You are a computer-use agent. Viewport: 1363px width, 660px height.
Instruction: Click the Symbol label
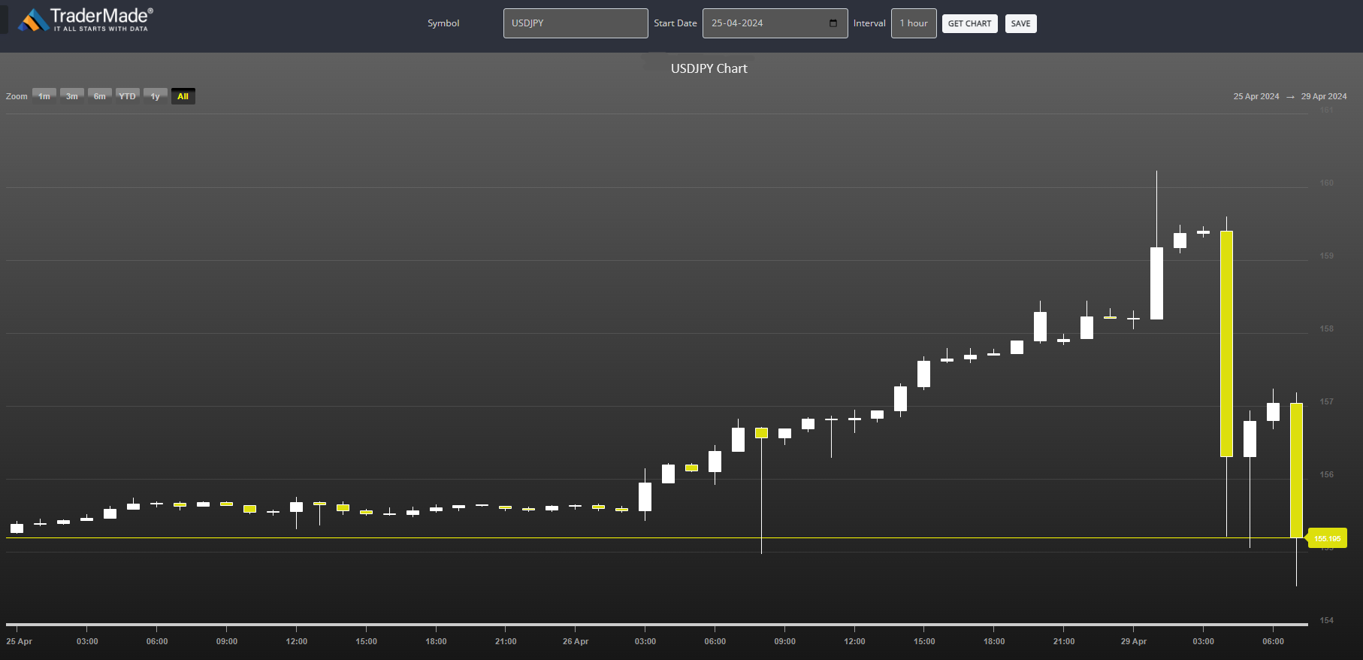point(443,23)
